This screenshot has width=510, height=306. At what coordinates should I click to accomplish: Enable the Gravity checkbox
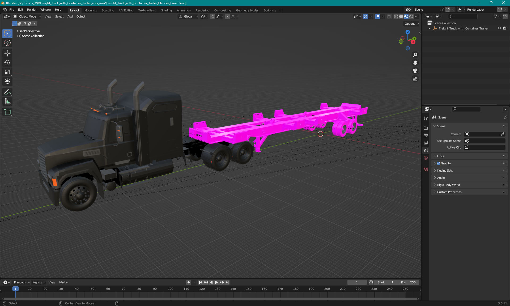(x=439, y=163)
